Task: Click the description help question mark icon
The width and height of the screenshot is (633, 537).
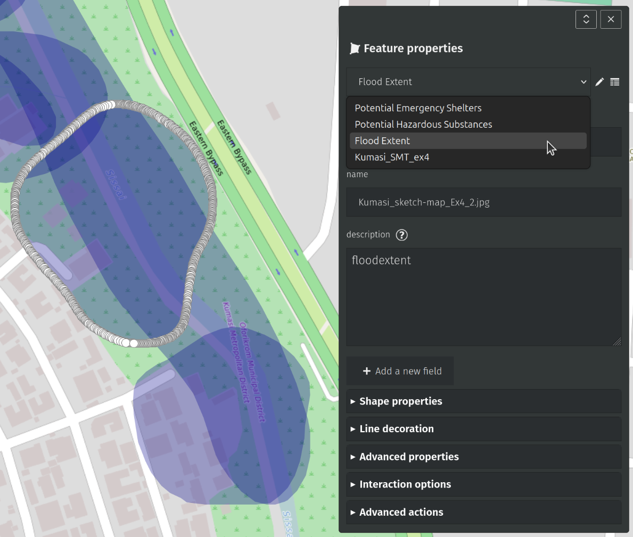Action: 402,235
